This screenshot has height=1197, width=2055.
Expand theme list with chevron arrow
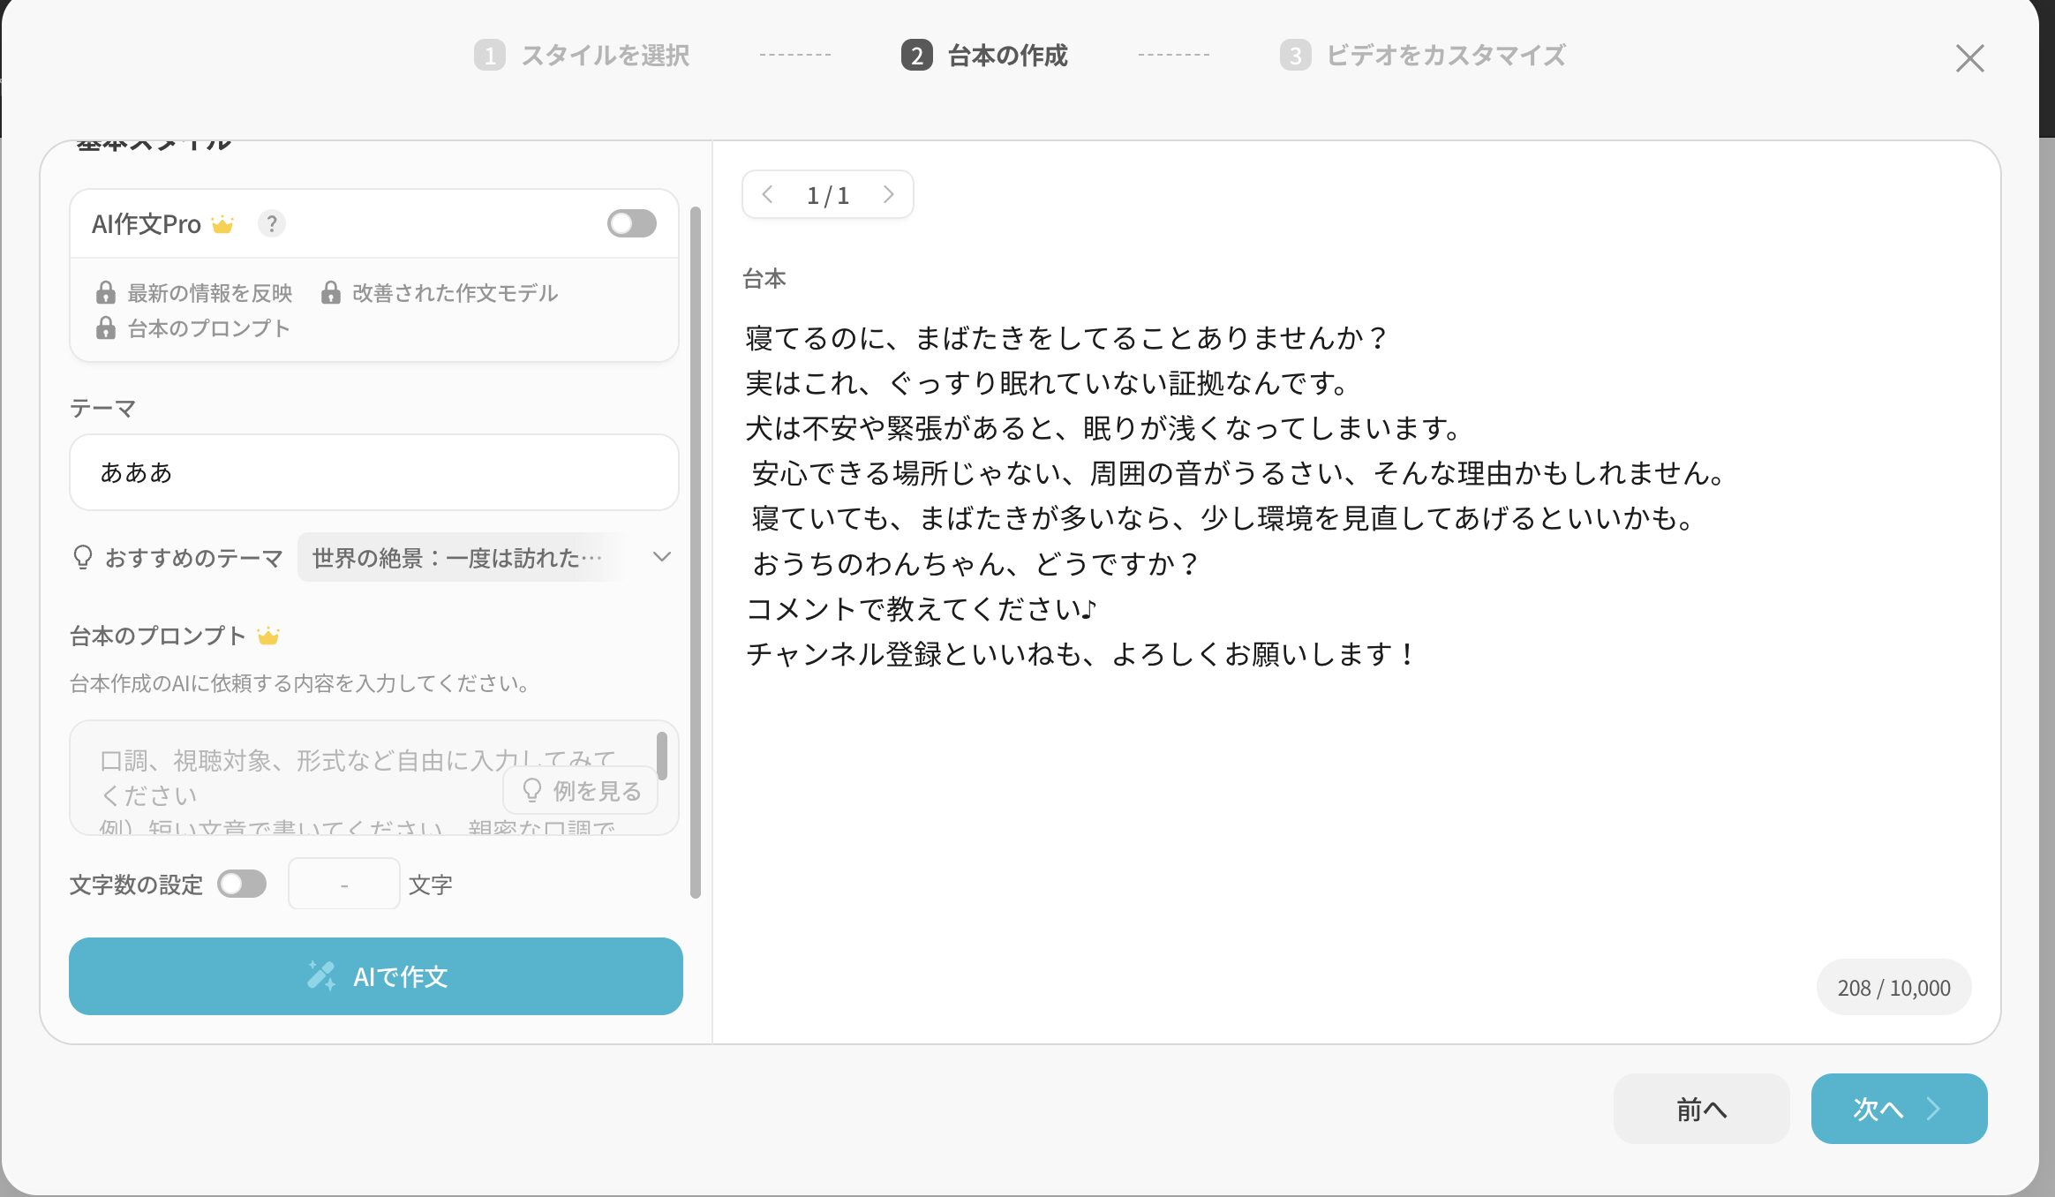662,557
